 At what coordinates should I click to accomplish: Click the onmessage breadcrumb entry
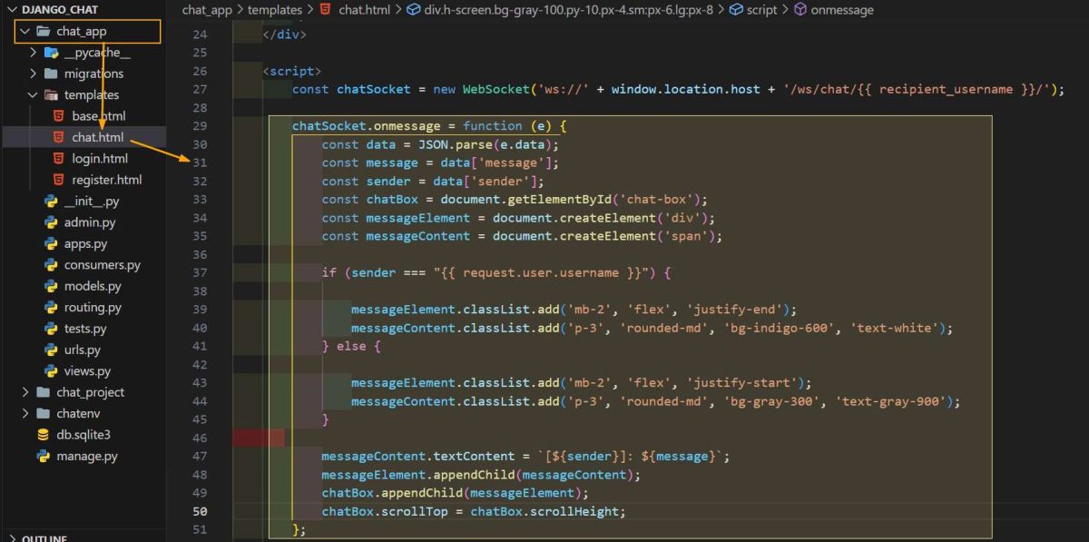(x=844, y=10)
